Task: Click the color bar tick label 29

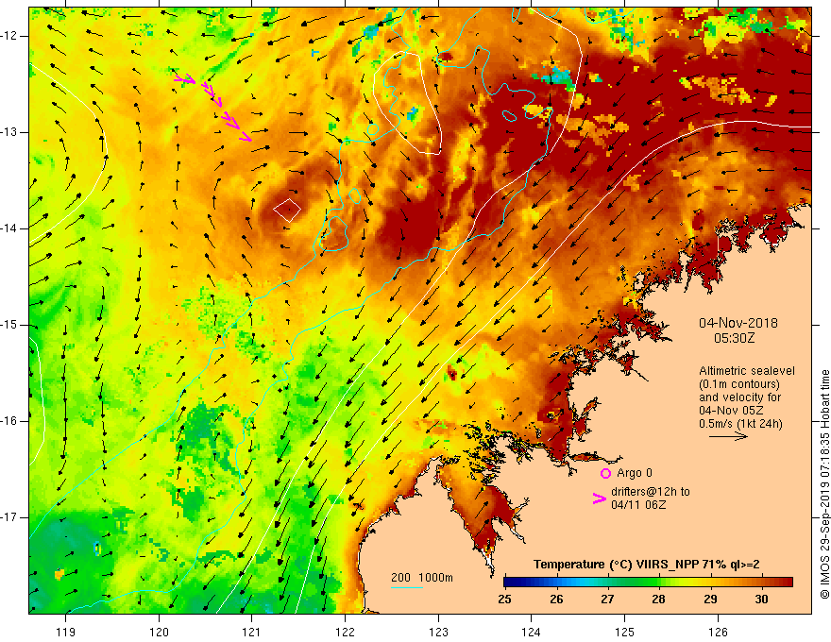Action: 710,600
